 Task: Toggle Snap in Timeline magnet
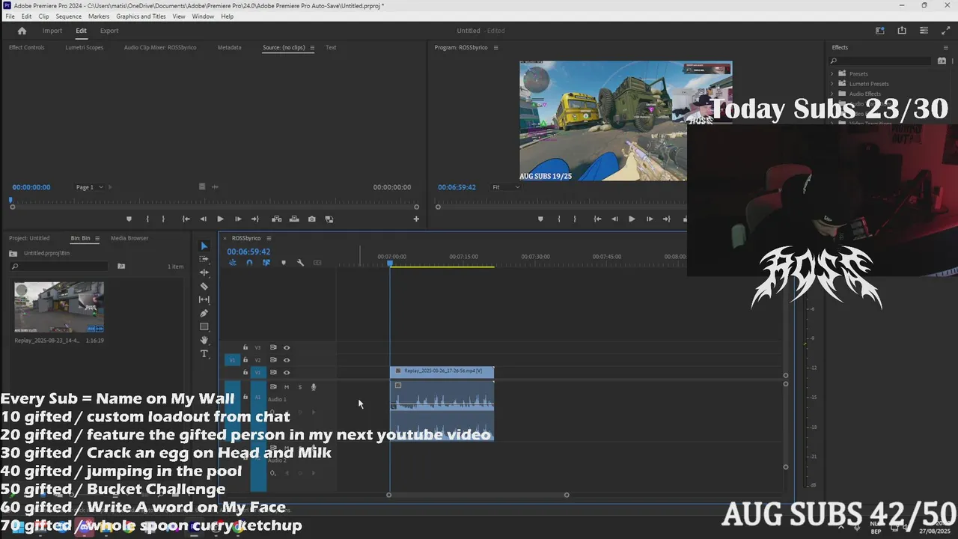[x=249, y=263]
